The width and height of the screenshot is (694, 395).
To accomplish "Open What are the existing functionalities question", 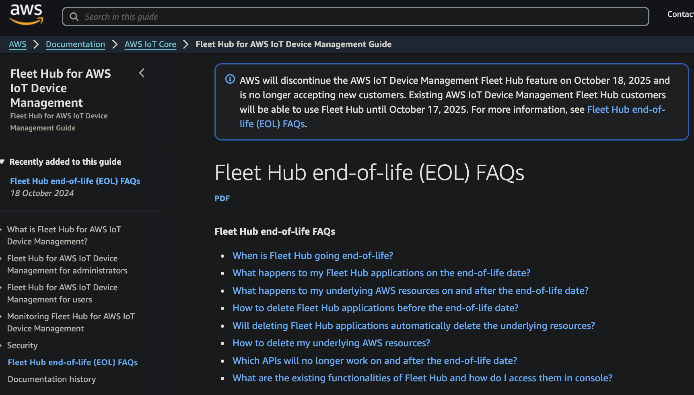I will pos(422,378).
